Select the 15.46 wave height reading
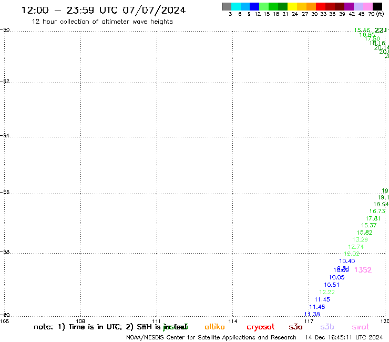389x342 pixels. pos(362,30)
